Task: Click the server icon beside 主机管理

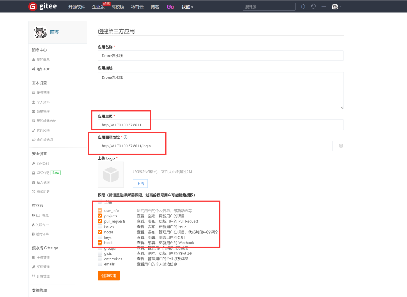Action: (x=34, y=257)
